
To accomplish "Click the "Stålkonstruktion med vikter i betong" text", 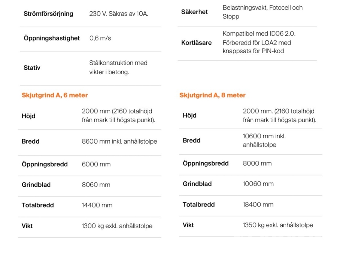I will click(x=118, y=67).
